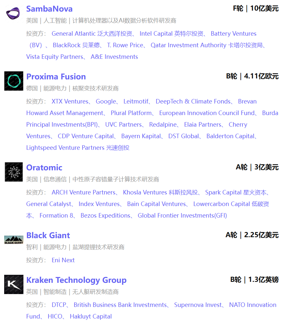The image size is (288, 323).
Task: Open General Catalyst investor link
Action: (x=48, y=204)
